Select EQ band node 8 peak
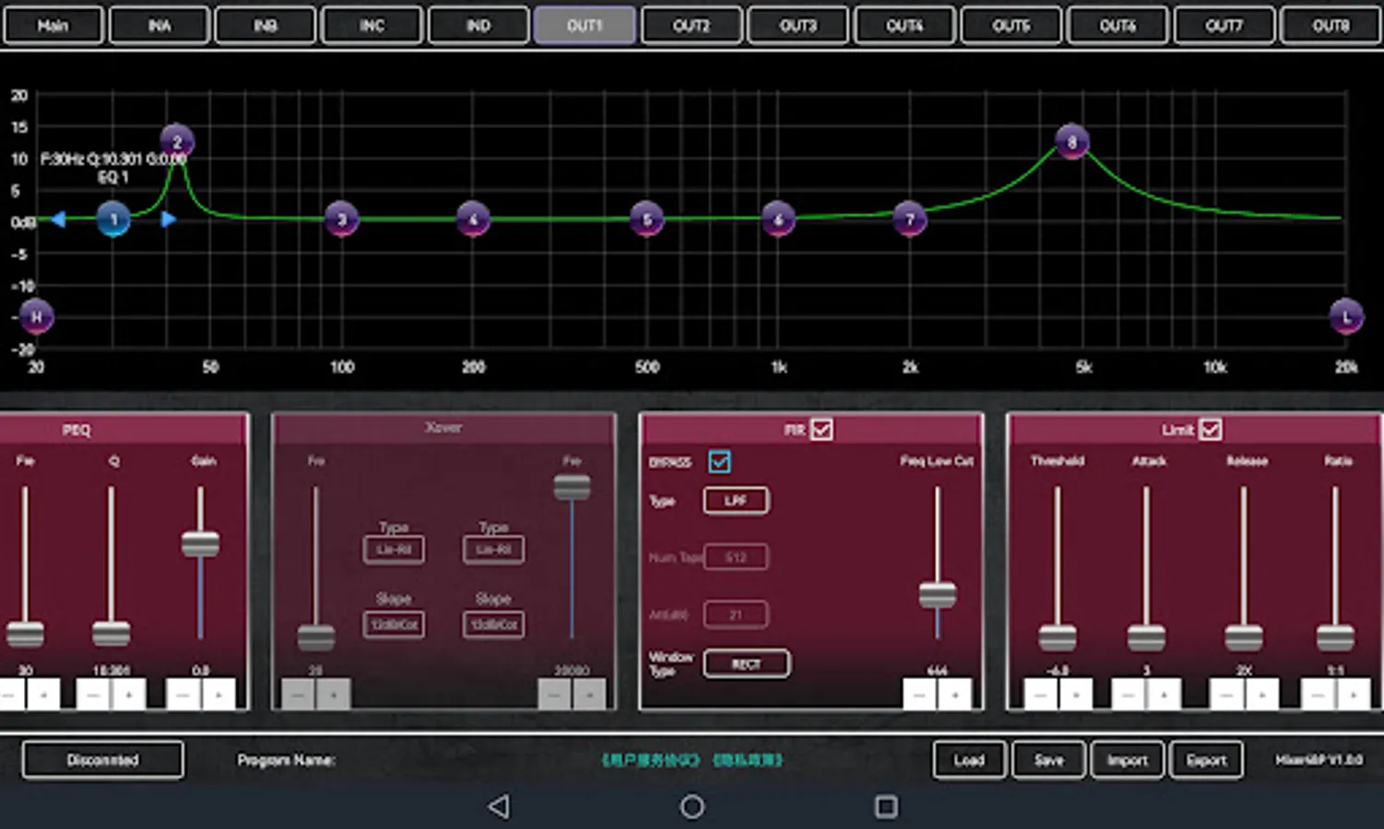1384x829 pixels. pyautogui.click(x=1071, y=142)
